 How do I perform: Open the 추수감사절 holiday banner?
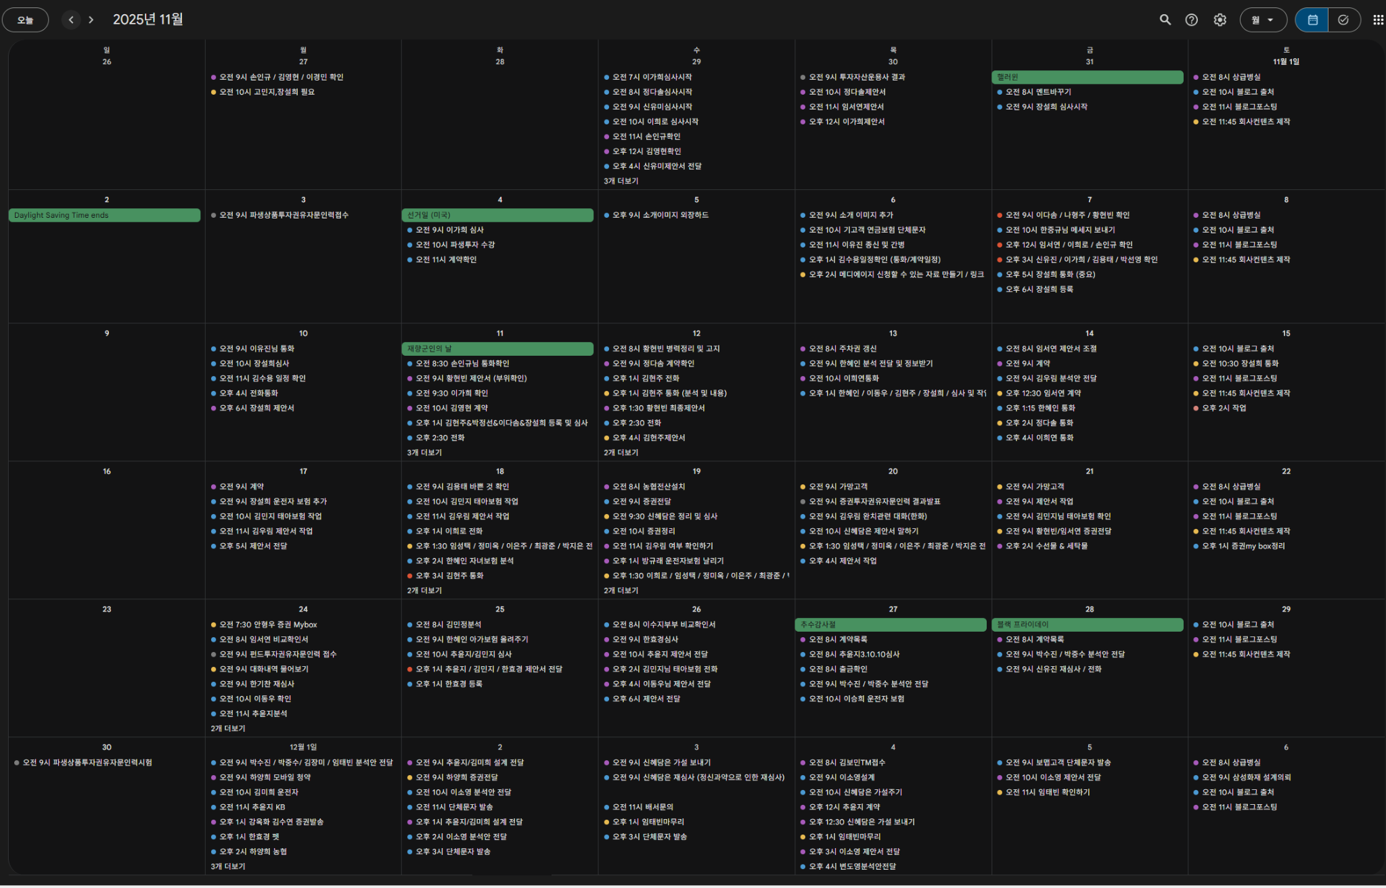(891, 625)
